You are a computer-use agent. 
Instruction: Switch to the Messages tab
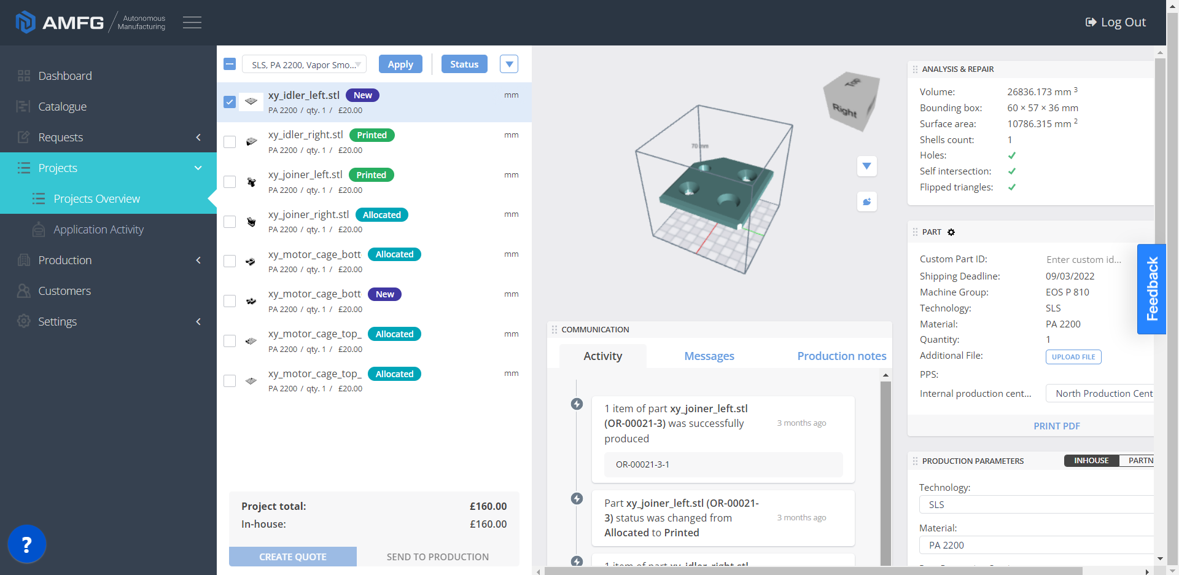(x=709, y=356)
